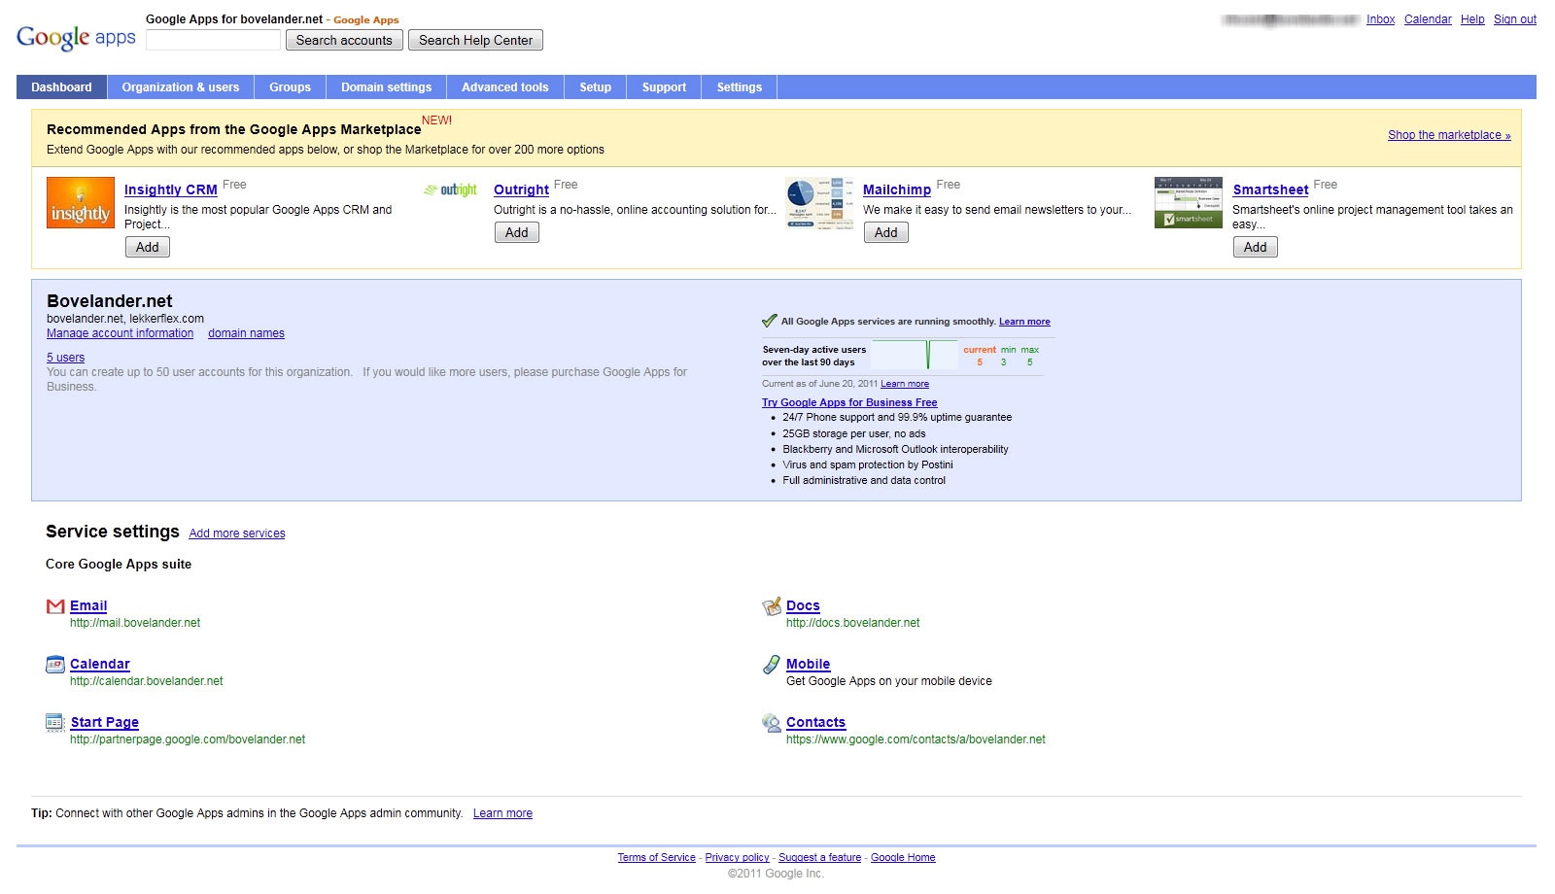Add the Mailchimp app
Screen dimensions: 1555x894
[x=886, y=232]
